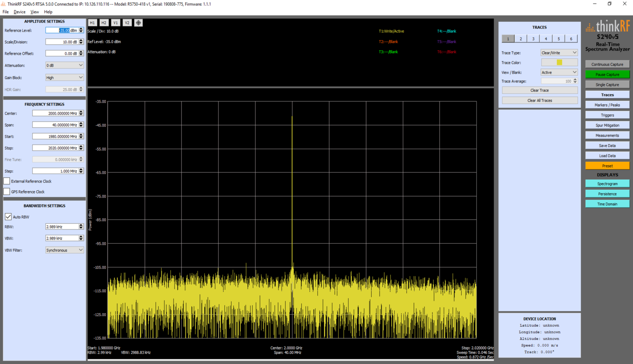Open the Device menu

(x=19, y=12)
